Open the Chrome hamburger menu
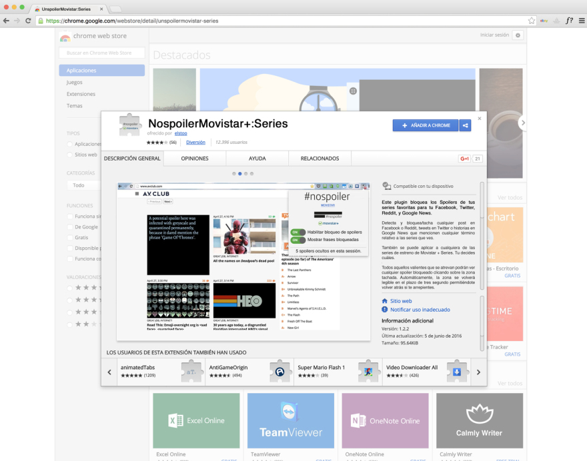Screen dimensions: 587x461 point(581,21)
